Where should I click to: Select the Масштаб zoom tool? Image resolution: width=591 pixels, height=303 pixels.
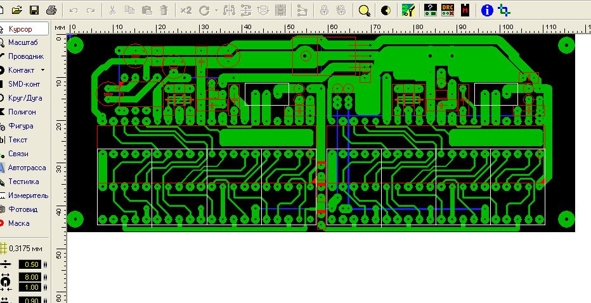(23, 42)
